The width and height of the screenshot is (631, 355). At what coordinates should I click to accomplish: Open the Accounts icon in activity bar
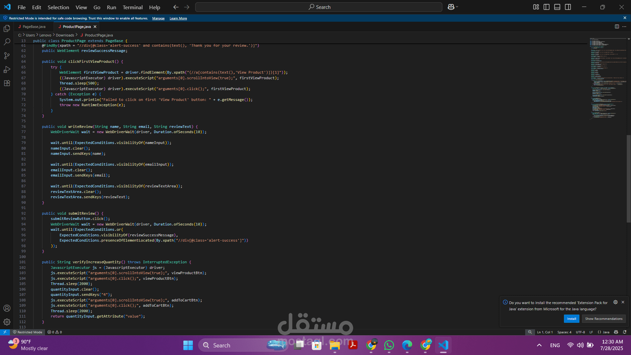pyautogui.click(x=7, y=308)
